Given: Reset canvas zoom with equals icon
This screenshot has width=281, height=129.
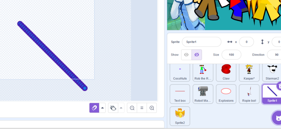Looking at the screenshot, I should [x=142, y=108].
